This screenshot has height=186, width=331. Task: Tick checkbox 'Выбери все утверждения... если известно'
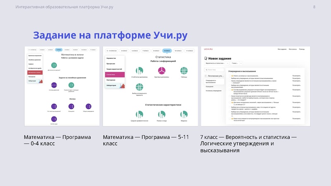point(230,112)
